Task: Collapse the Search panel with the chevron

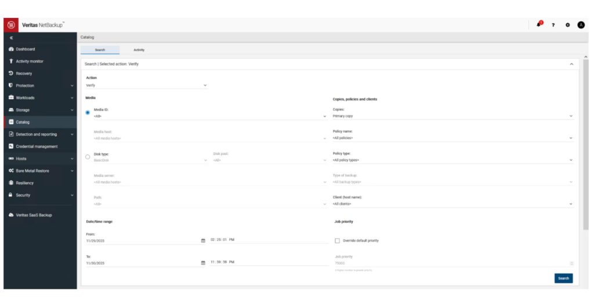Action: tap(571, 64)
